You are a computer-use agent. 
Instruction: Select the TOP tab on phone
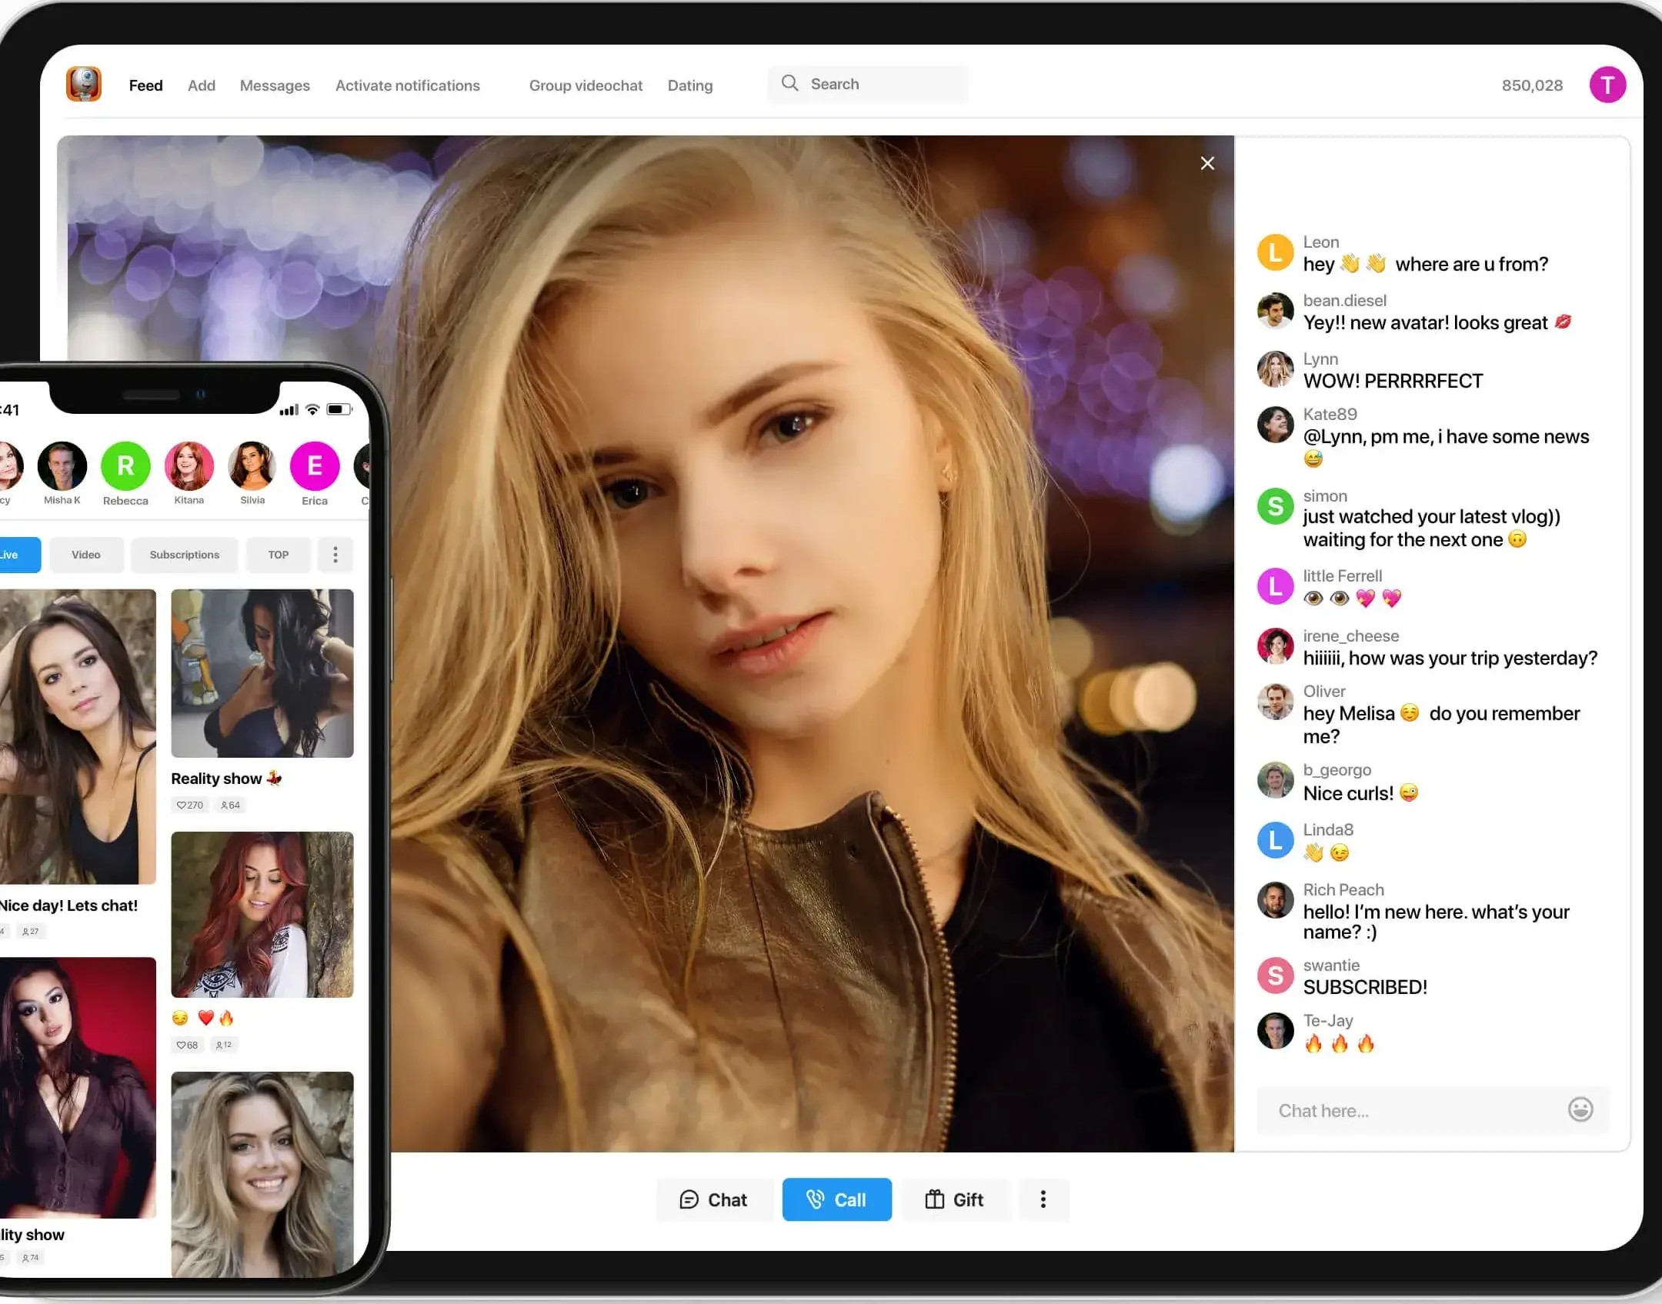[278, 555]
